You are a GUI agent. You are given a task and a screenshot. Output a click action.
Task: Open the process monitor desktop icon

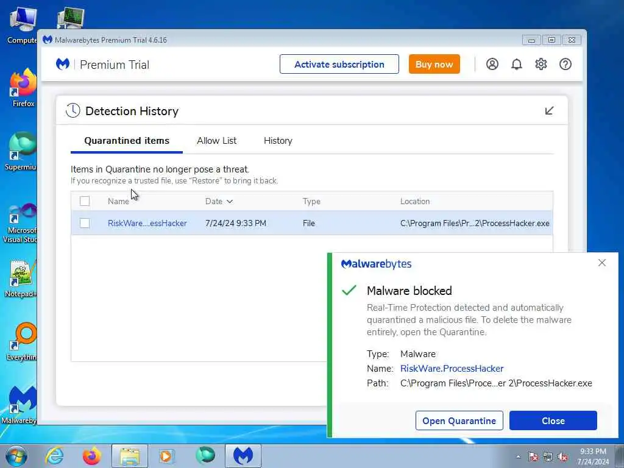[x=71, y=18]
